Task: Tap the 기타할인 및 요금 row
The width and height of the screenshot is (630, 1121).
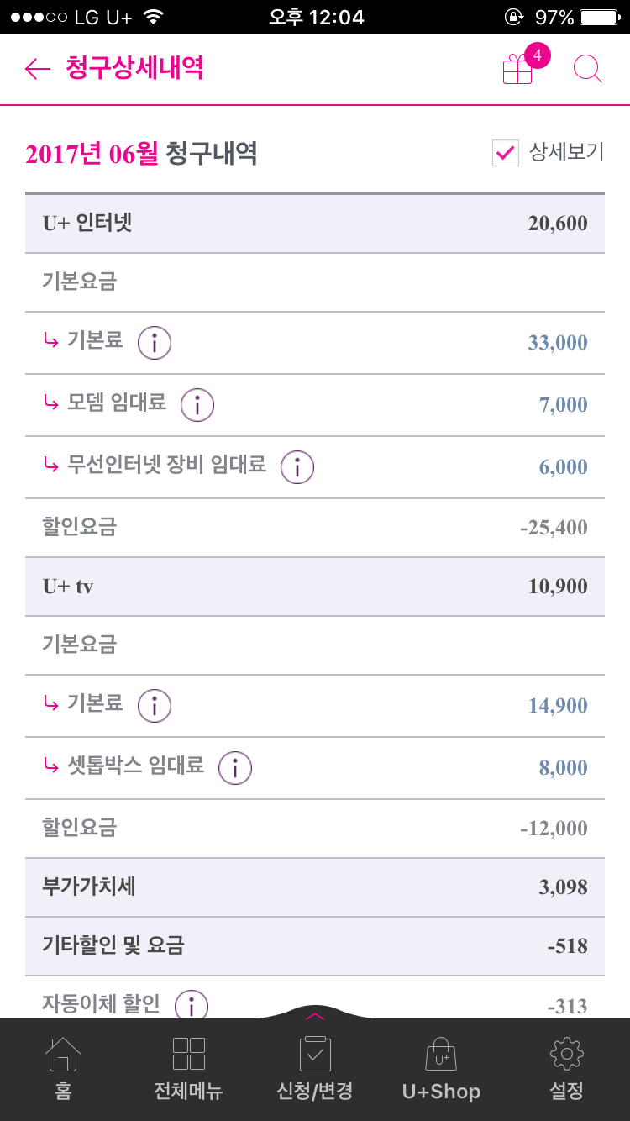Action: coord(315,946)
